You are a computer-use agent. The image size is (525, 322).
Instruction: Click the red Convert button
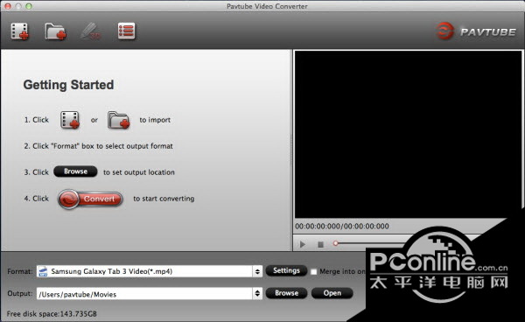pos(90,199)
